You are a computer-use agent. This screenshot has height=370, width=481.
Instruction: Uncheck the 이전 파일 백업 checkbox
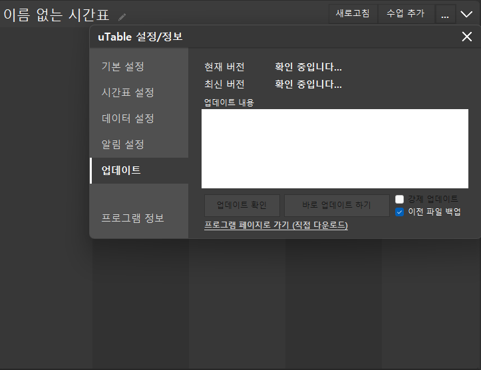pos(399,212)
